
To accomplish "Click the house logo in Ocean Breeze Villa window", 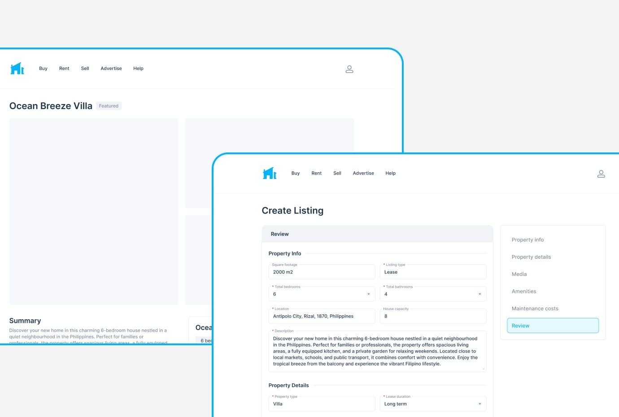I will click(17, 69).
